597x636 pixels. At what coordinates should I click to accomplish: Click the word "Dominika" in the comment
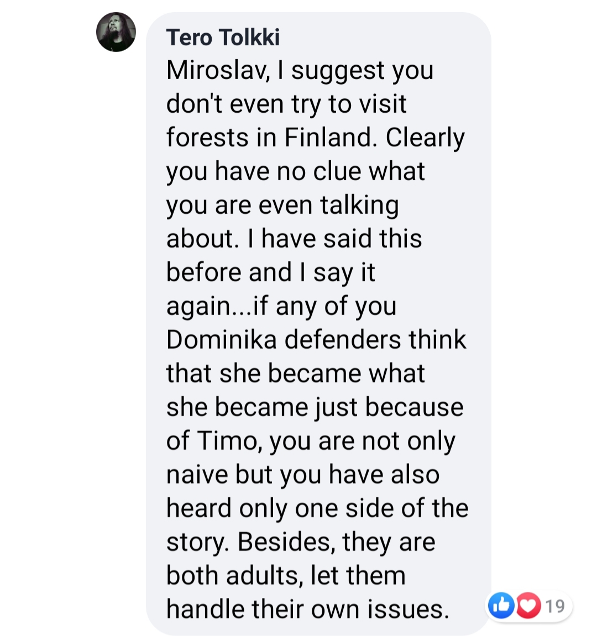221,340
